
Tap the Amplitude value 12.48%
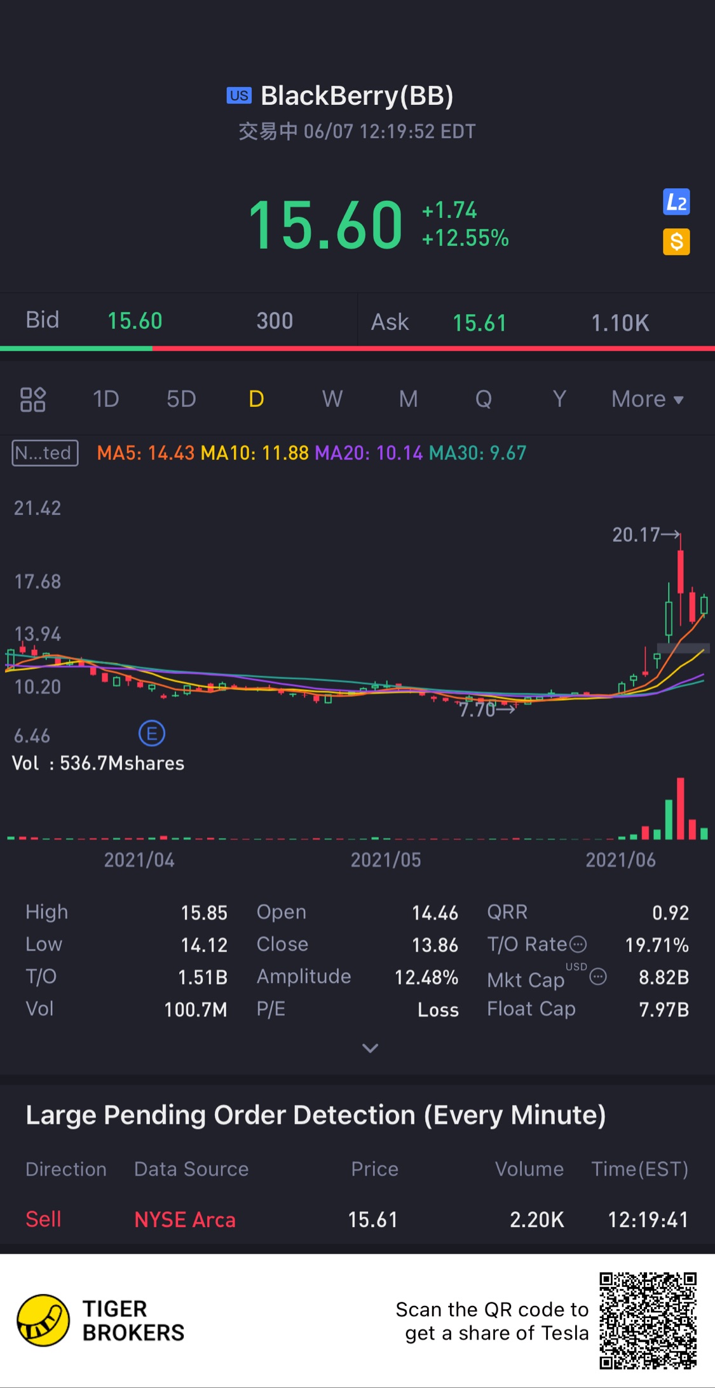coord(426,977)
